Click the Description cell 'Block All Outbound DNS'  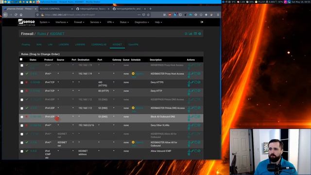pyautogui.click(x=163, y=117)
